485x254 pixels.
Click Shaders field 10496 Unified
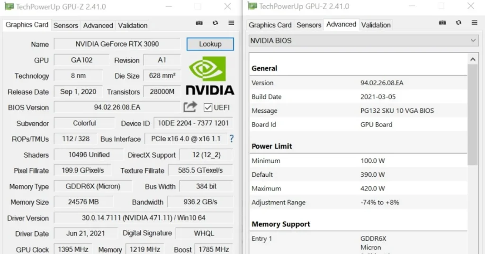pos(89,154)
